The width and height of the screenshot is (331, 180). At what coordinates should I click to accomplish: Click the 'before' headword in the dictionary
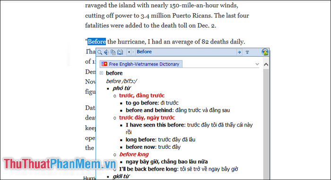(114, 73)
